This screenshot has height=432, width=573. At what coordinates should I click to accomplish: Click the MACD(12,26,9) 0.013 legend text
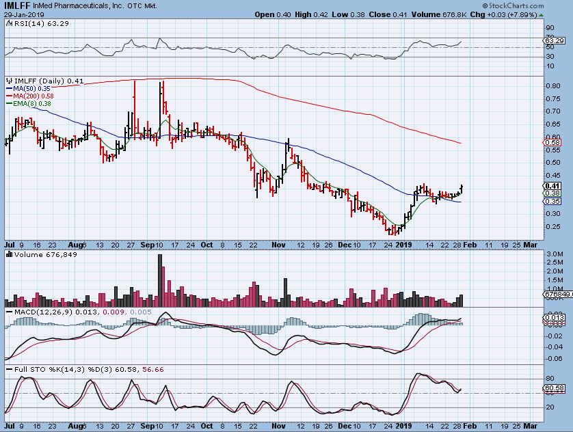(x=55, y=312)
